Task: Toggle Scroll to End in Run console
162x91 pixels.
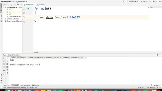Action: pyautogui.click(x=7, y=67)
